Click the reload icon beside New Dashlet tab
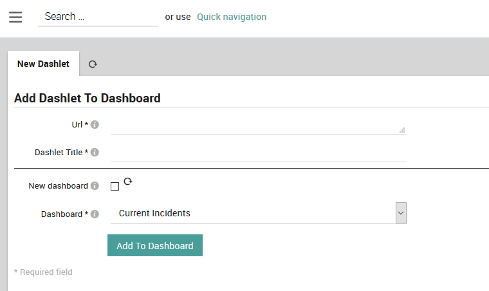This screenshot has height=291, width=489. pos(93,64)
